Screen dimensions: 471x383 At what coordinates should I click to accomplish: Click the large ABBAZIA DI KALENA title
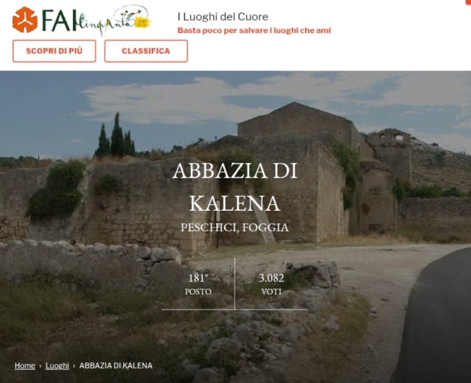pyautogui.click(x=235, y=187)
